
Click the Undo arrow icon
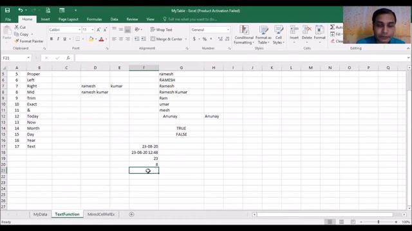(21, 10)
